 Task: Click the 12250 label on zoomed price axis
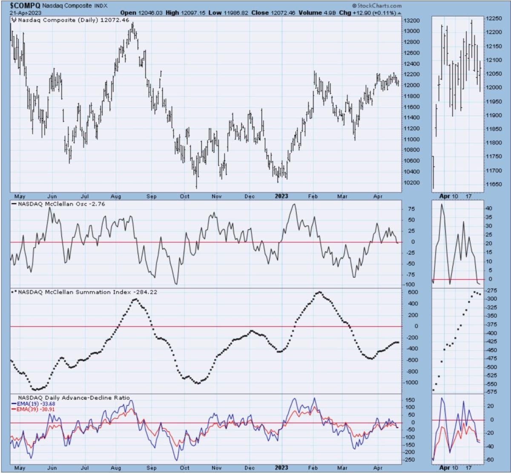coord(493,19)
